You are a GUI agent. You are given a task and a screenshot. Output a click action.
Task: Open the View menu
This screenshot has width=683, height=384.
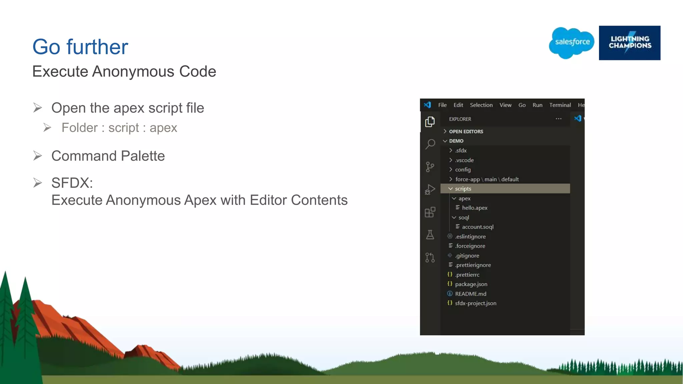pyautogui.click(x=505, y=105)
